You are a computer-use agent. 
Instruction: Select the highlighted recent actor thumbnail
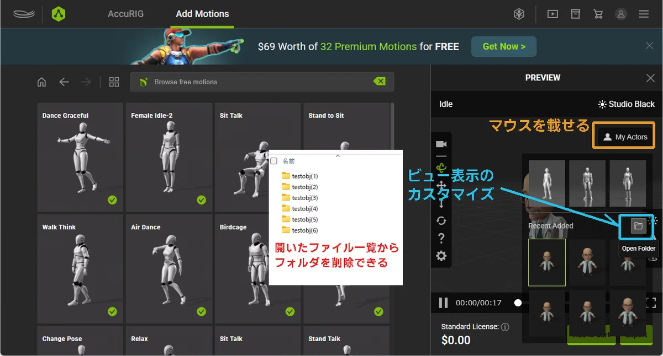pyautogui.click(x=547, y=262)
